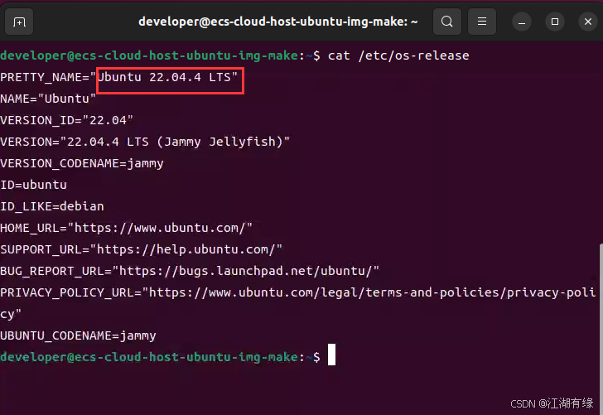Click the HOME_URL www.ubuntu.com link
Screen dimensions: 603x415
click(x=160, y=228)
